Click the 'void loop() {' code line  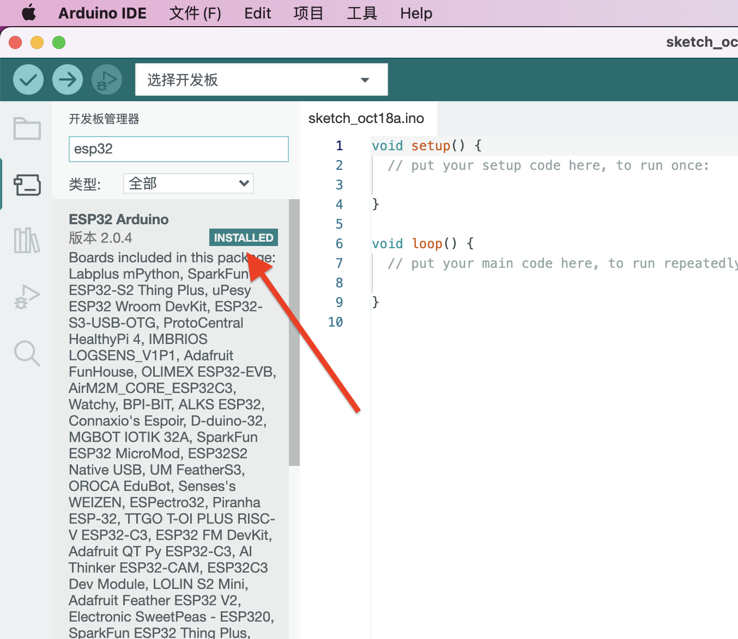pyautogui.click(x=423, y=244)
